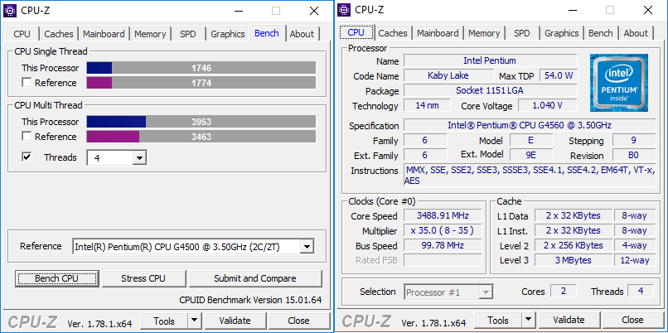
Task: Click the empty Rated FSB field
Action: point(443,260)
